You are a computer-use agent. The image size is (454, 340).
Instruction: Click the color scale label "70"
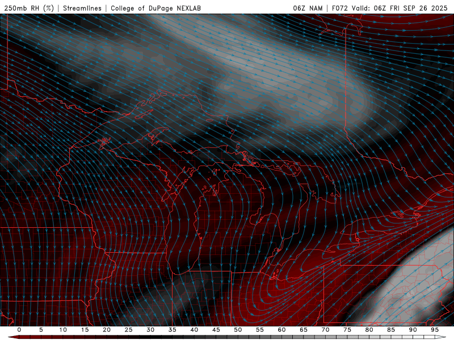(325, 330)
